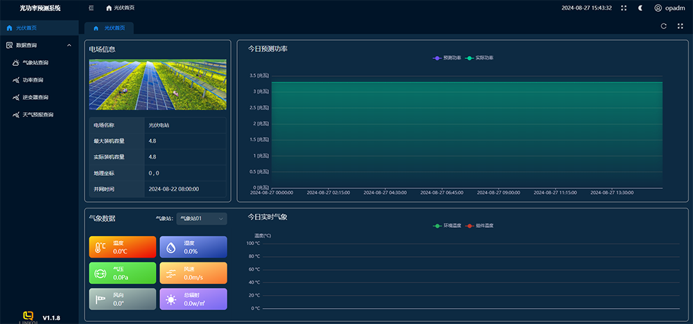Go to 逆变器查询 page
The image size is (693, 324).
(x=35, y=97)
